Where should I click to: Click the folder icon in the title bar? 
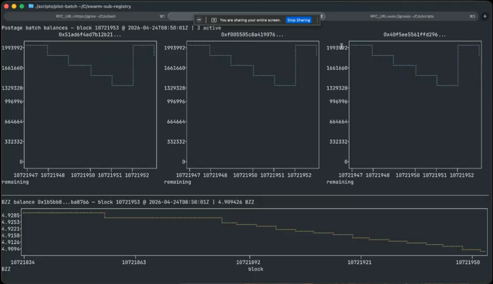pos(31,6)
